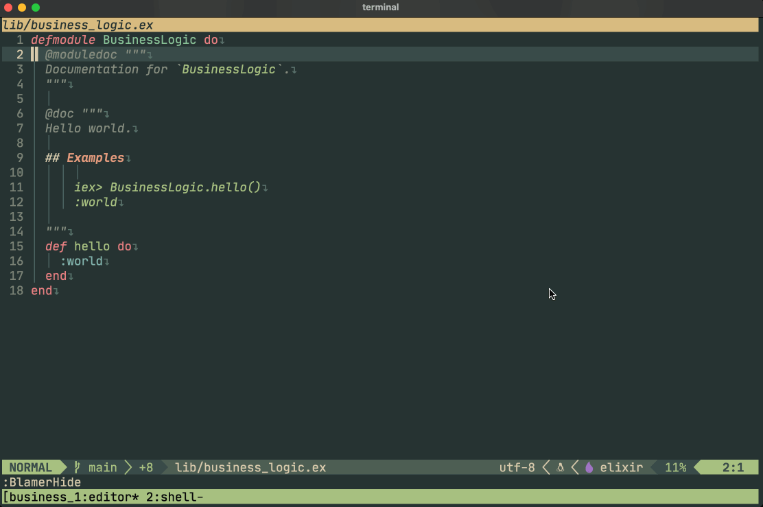
Task: Click the NORMAL mode indicator
Action: pos(31,468)
